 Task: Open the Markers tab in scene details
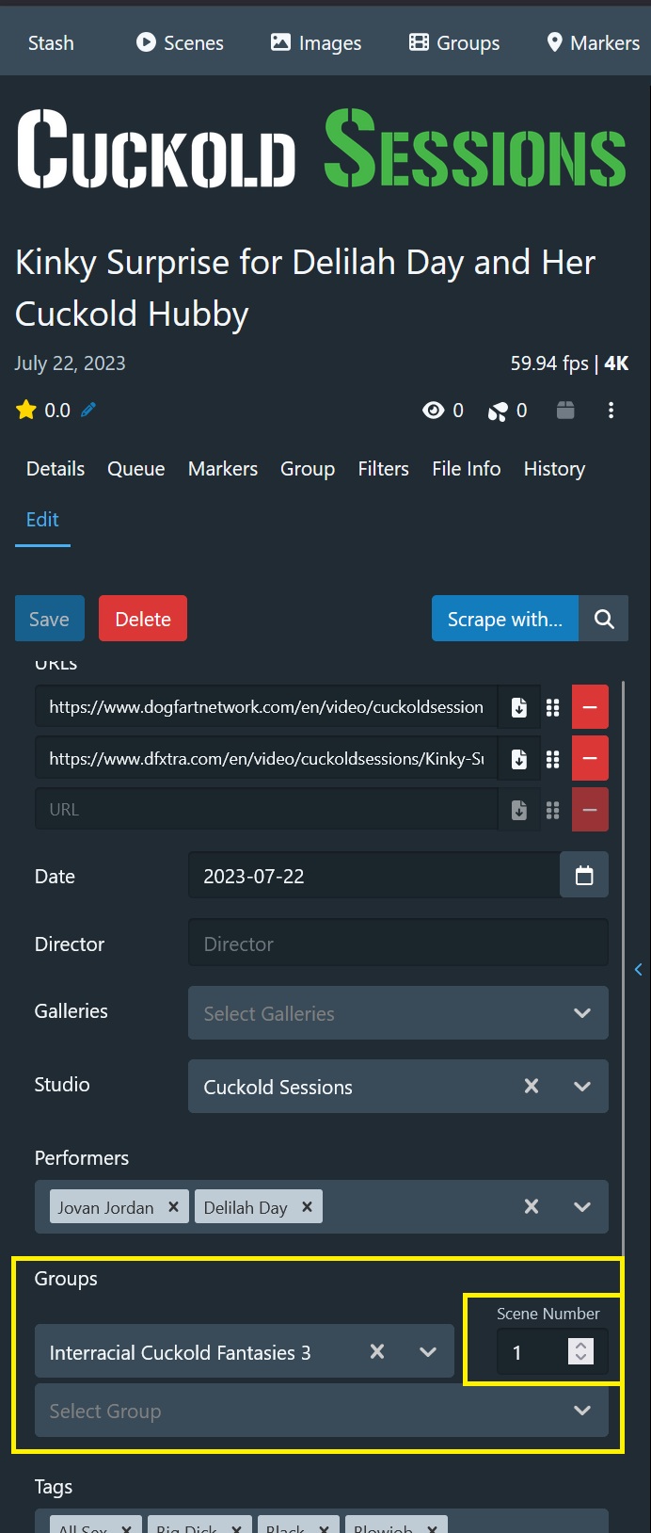tap(223, 469)
